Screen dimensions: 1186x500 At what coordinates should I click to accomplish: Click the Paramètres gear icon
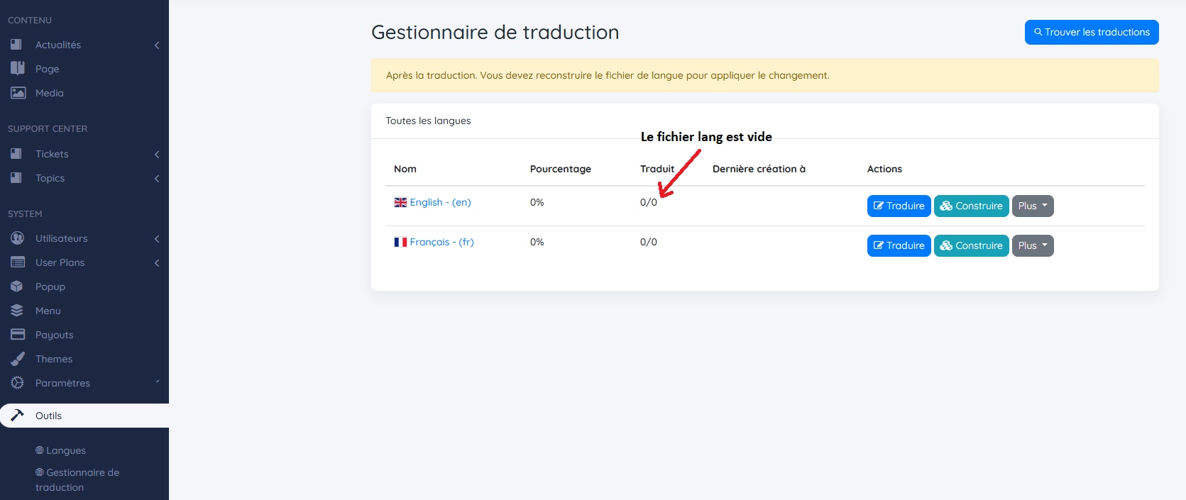coord(17,382)
